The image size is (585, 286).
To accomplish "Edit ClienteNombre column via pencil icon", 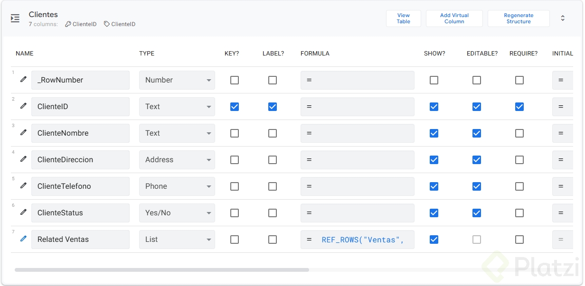I will click(x=23, y=133).
